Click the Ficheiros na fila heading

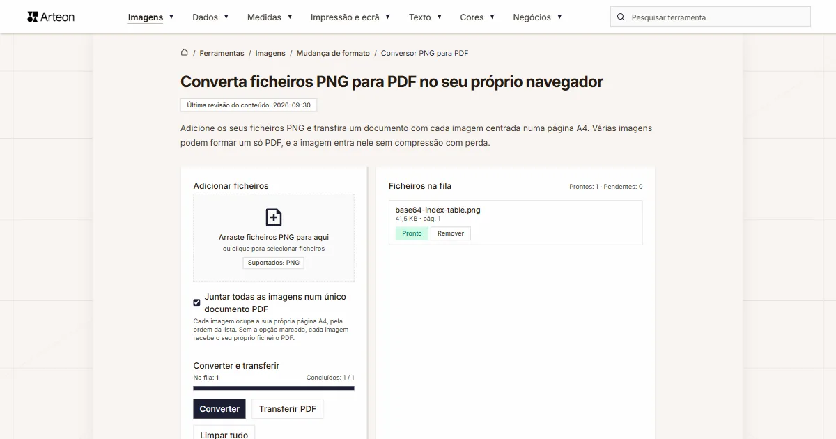point(420,186)
